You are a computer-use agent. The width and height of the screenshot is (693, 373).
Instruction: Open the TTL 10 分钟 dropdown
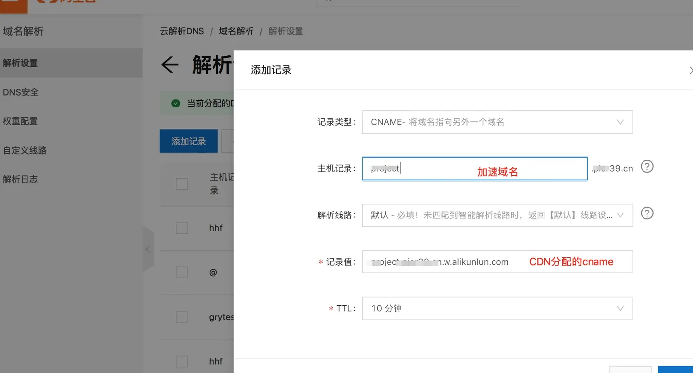(x=497, y=308)
